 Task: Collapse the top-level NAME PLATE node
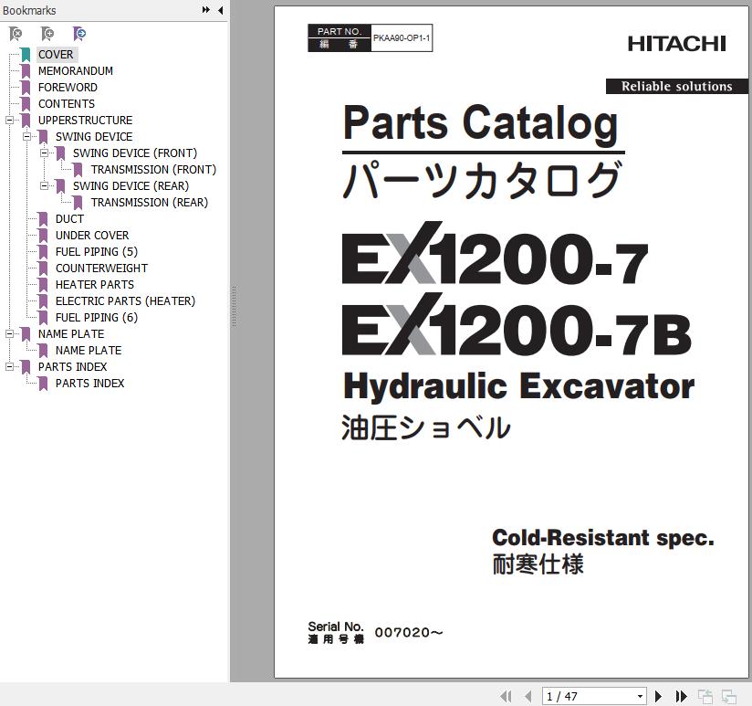[x=9, y=333]
